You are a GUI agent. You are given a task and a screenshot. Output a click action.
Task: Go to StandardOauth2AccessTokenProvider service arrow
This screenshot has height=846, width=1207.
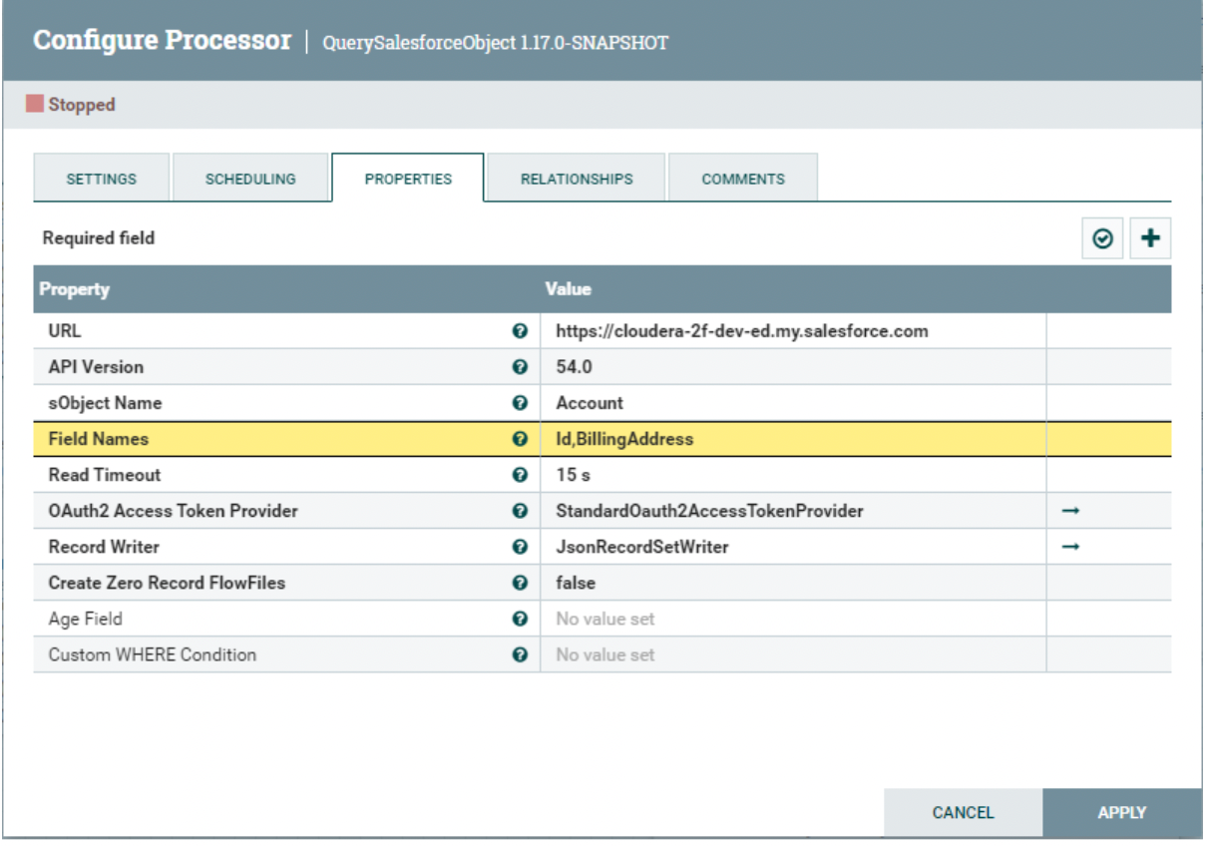pyautogui.click(x=1069, y=511)
